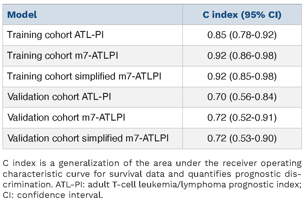Click the value 0.72 (0.53-0.90)

242,138
